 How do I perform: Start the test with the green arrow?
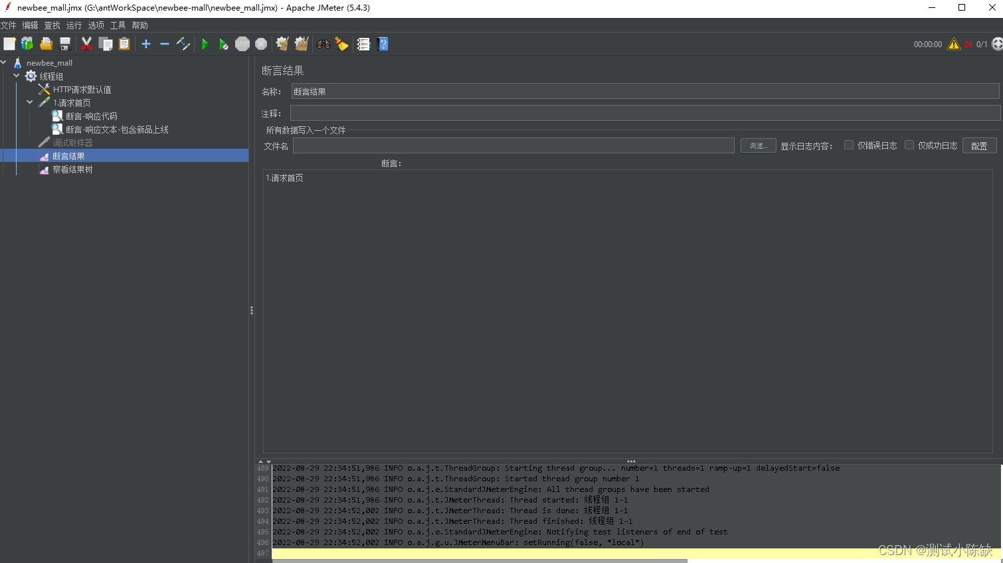(x=205, y=44)
